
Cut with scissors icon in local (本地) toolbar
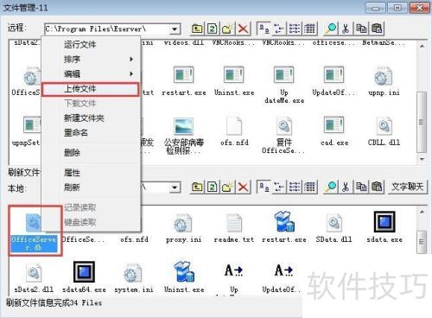coord(346,187)
